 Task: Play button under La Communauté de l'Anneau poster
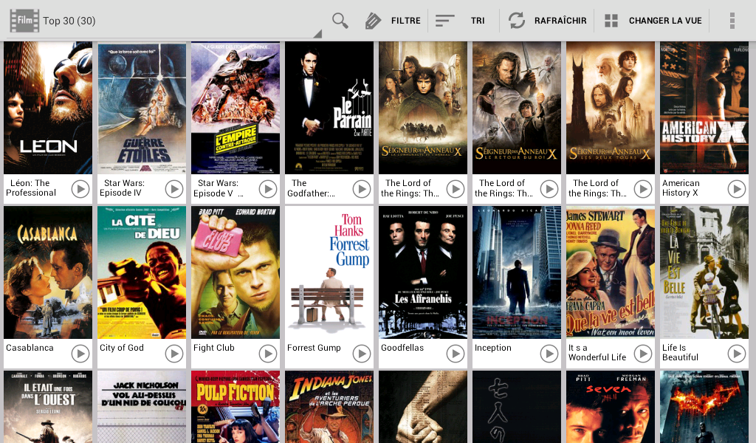[455, 189]
